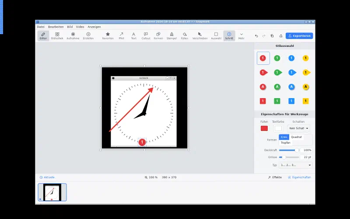Image resolution: width=350 pixels, height=219 pixels.
Task: Click the share icon left of Exportieren
Action: [281, 36]
